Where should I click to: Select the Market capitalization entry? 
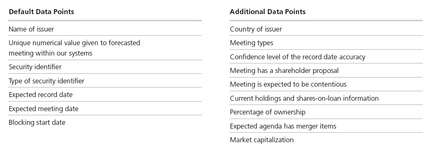326,140
